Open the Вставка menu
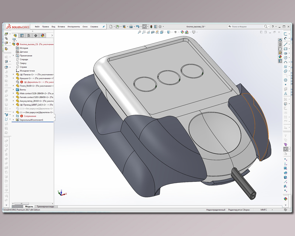Image resolution: width=295 pixels, height=236 pixels. point(61,27)
